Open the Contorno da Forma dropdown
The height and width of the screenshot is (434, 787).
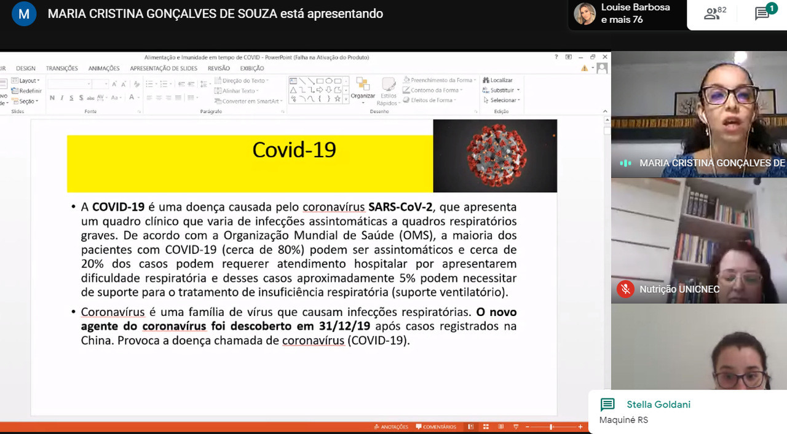[x=432, y=90]
